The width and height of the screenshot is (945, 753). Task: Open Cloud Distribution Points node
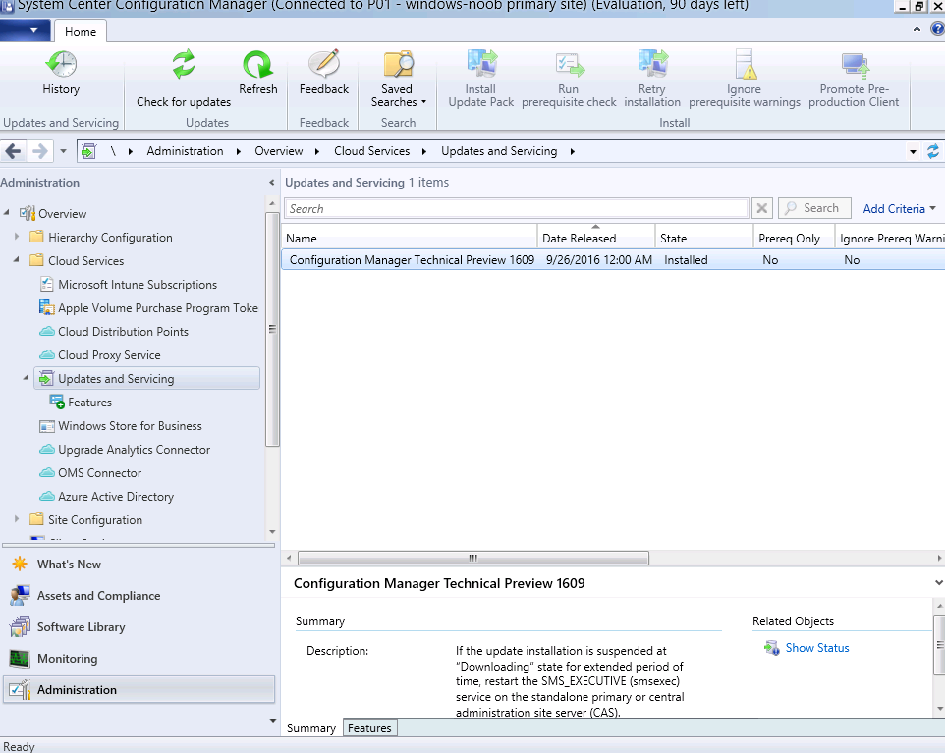click(114, 331)
